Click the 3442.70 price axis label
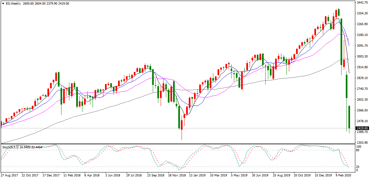The height and width of the screenshot is (179, 370). click(x=362, y=3)
